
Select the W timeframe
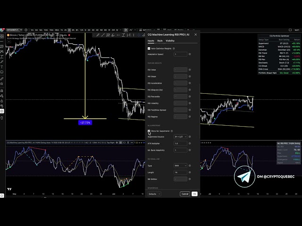(x=109, y=30)
